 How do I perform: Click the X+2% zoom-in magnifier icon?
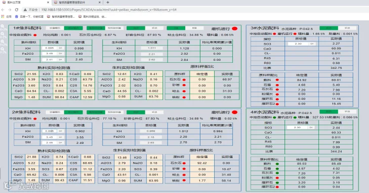pyautogui.click(x=3, y=26)
